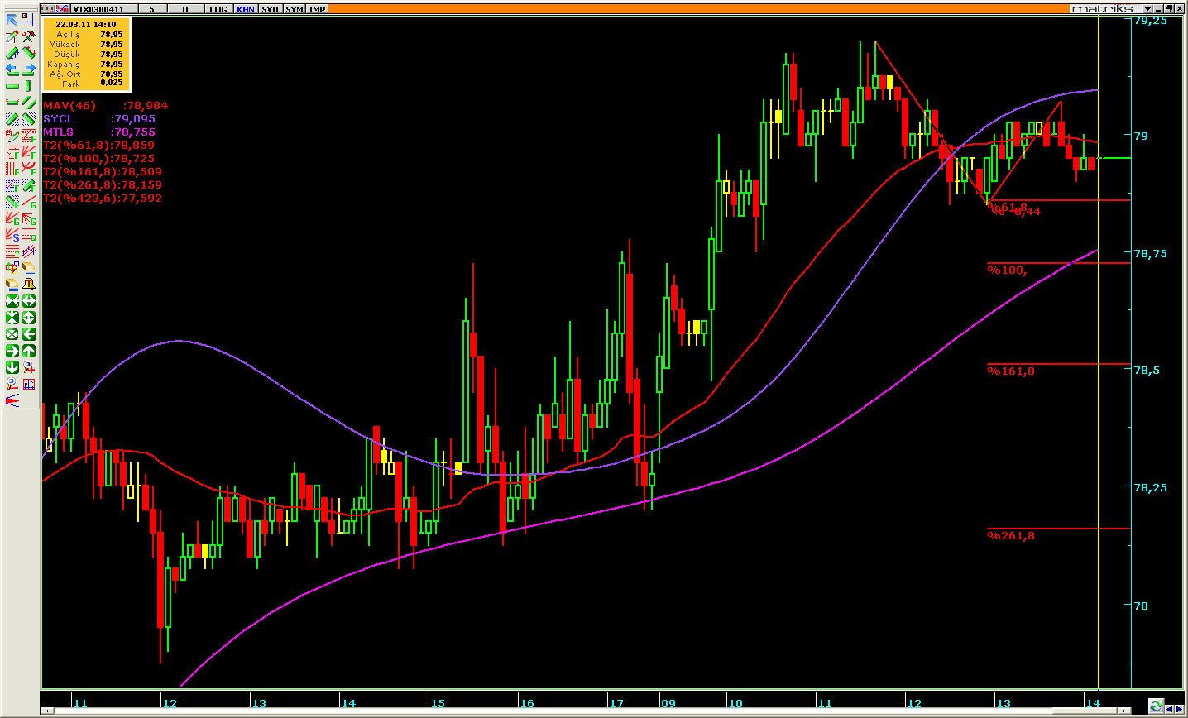Click the TMP tab in top bar
This screenshot has width=1188, height=718.
click(x=317, y=9)
